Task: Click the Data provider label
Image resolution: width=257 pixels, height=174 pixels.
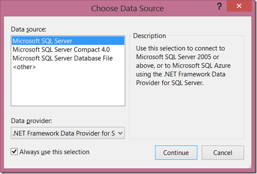Action: (32, 121)
